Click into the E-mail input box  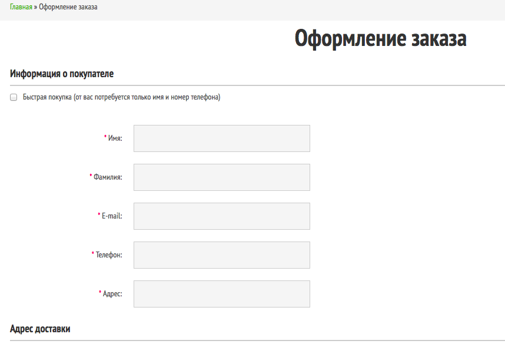tap(221, 216)
